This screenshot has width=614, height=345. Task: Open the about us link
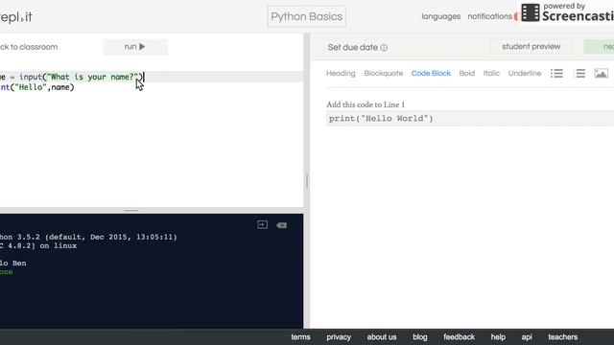382,336
